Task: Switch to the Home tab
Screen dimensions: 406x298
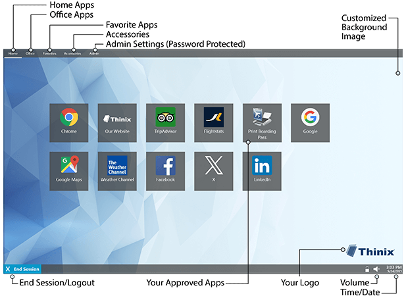Action: 13,53
